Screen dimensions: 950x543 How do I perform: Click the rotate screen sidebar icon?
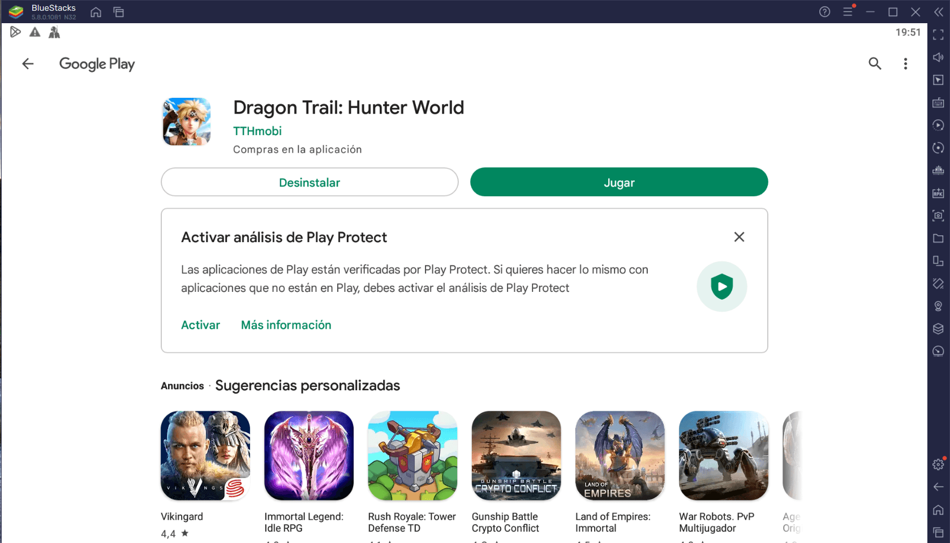[x=938, y=261]
